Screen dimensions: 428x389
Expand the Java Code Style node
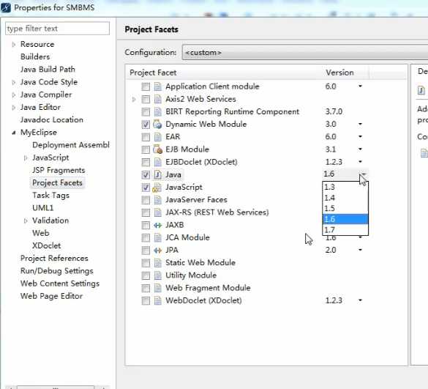tap(13, 82)
